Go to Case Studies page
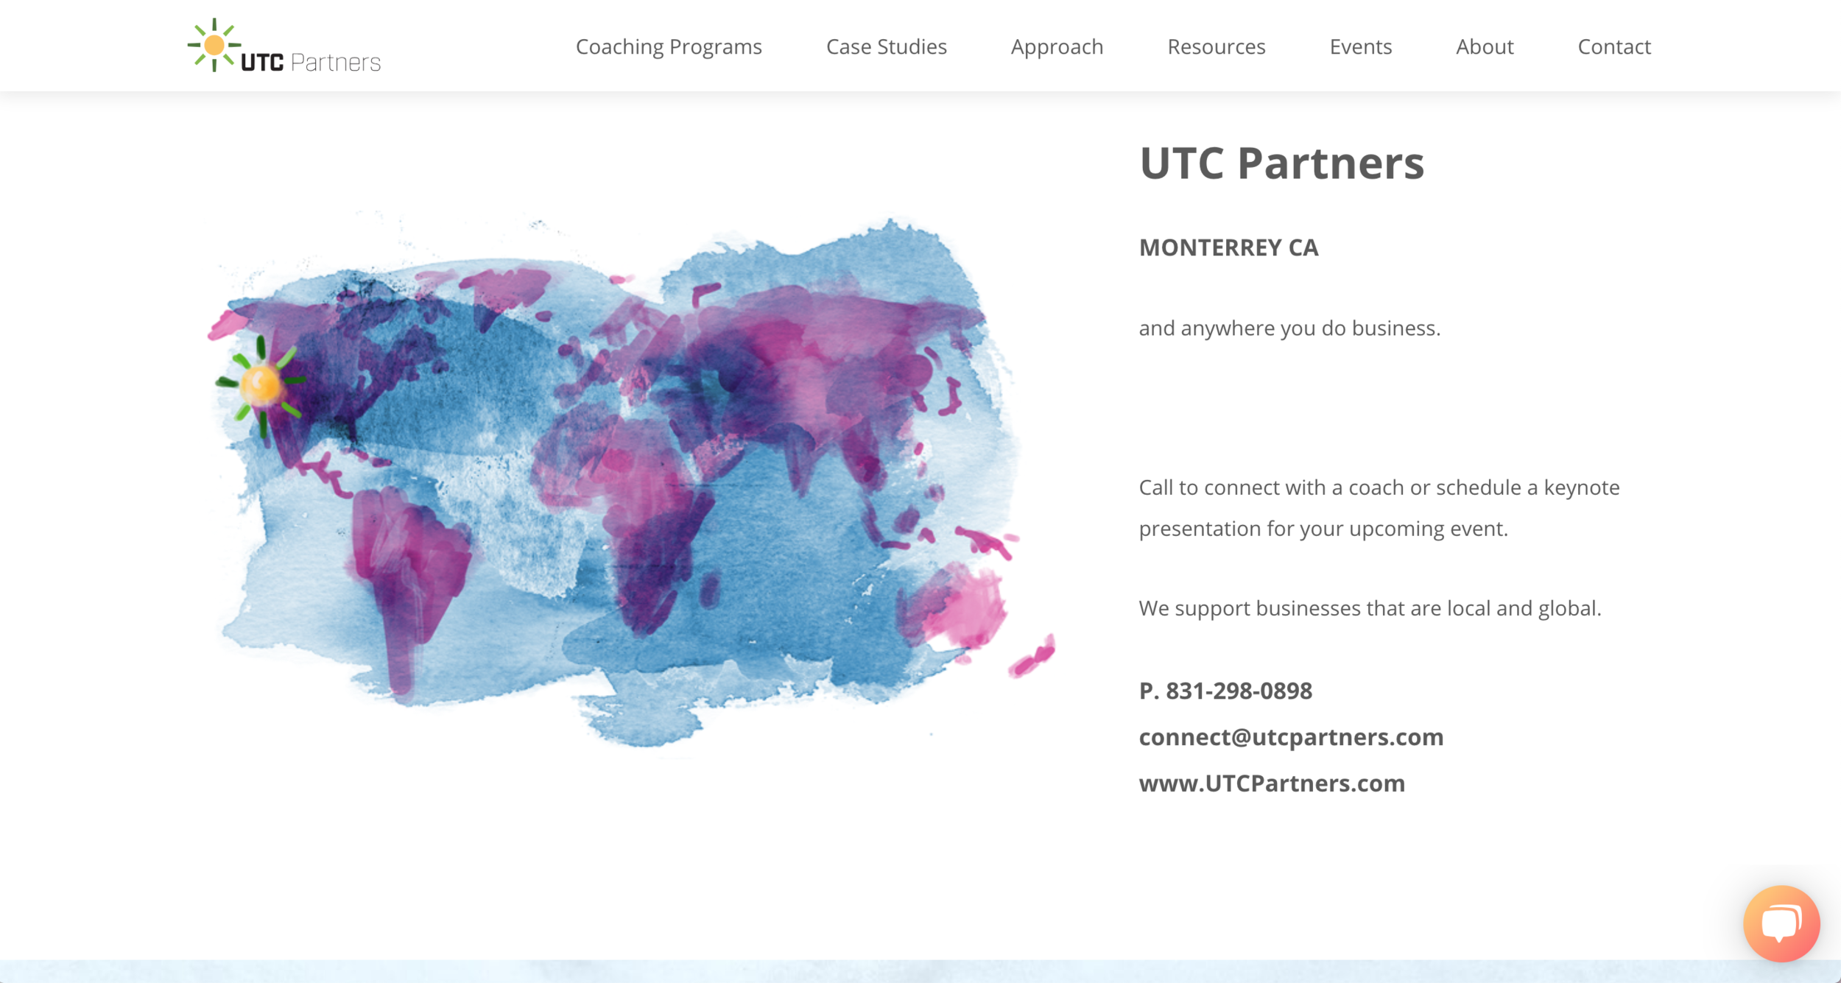The width and height of the screenshot is (1841, 983). click(x=886, y=46)
